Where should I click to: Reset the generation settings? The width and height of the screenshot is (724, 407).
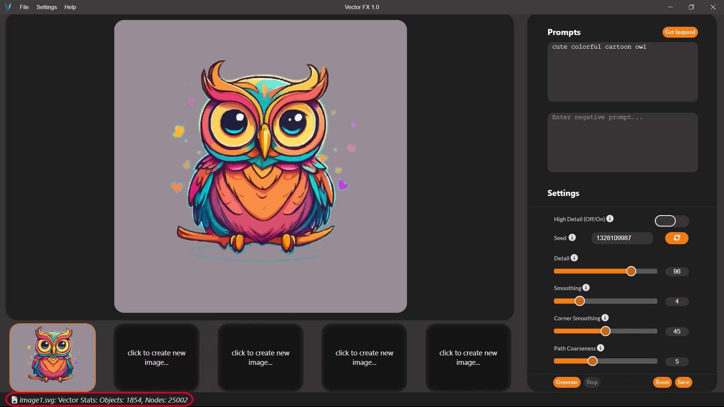(662, 382)
